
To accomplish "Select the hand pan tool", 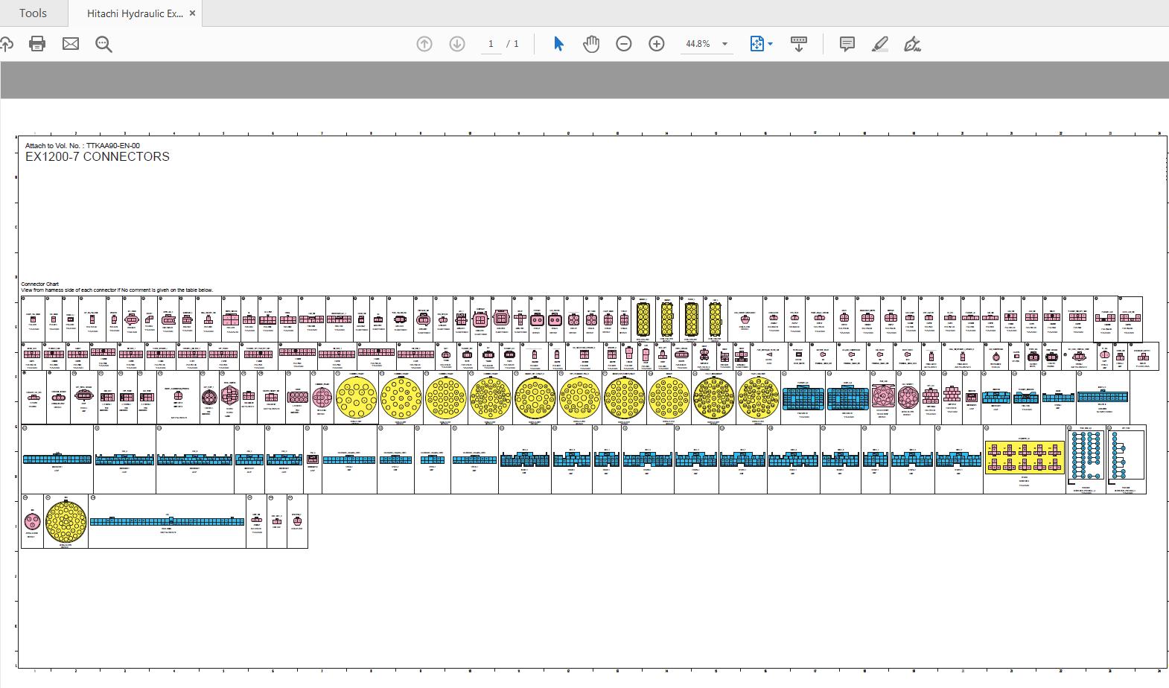I will pyautogui.click(x=591, y=44).
